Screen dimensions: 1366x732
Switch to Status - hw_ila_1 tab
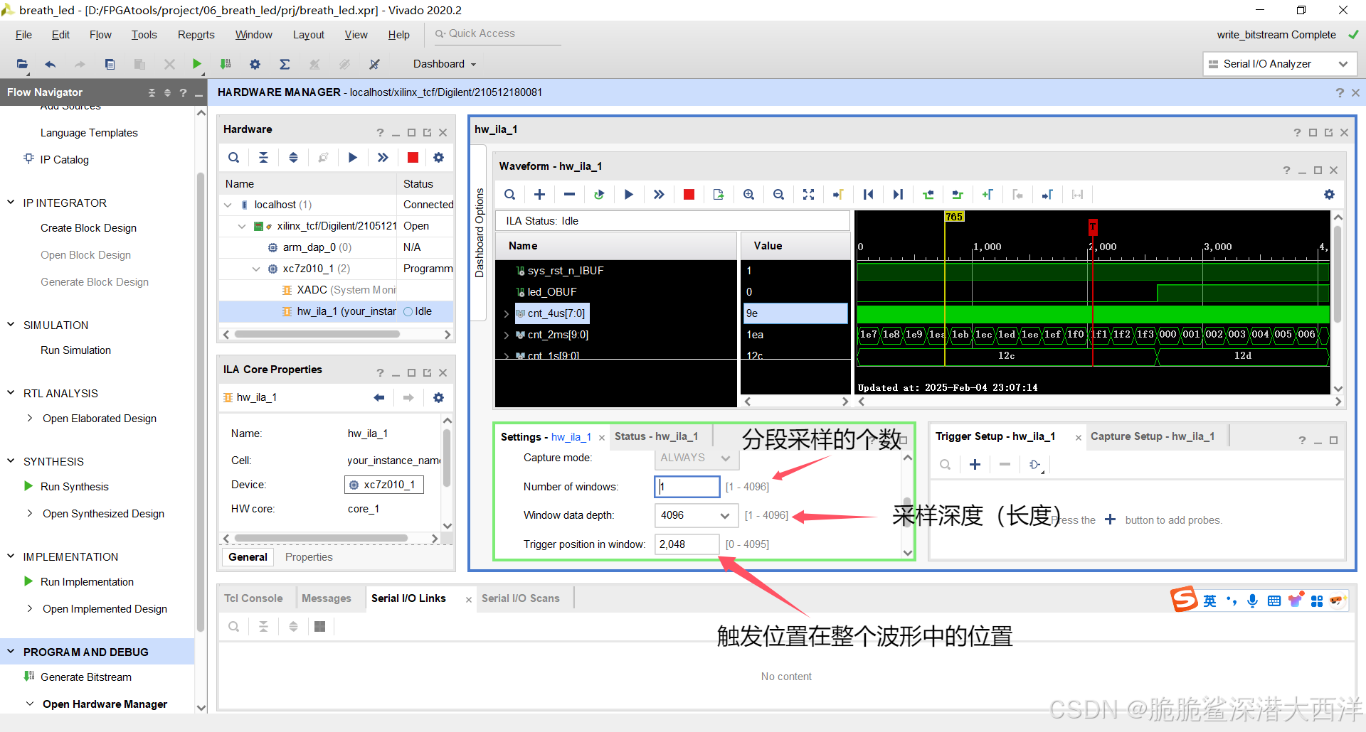click(x=656, y=436)
